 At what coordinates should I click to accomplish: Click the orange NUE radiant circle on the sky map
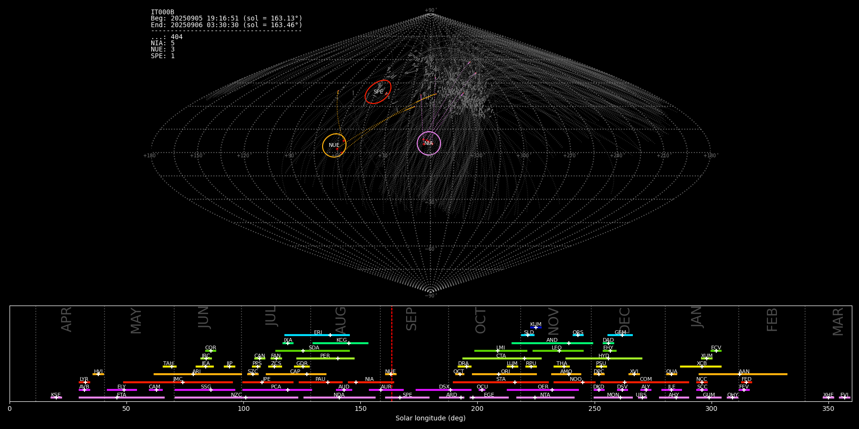(334, 145)
